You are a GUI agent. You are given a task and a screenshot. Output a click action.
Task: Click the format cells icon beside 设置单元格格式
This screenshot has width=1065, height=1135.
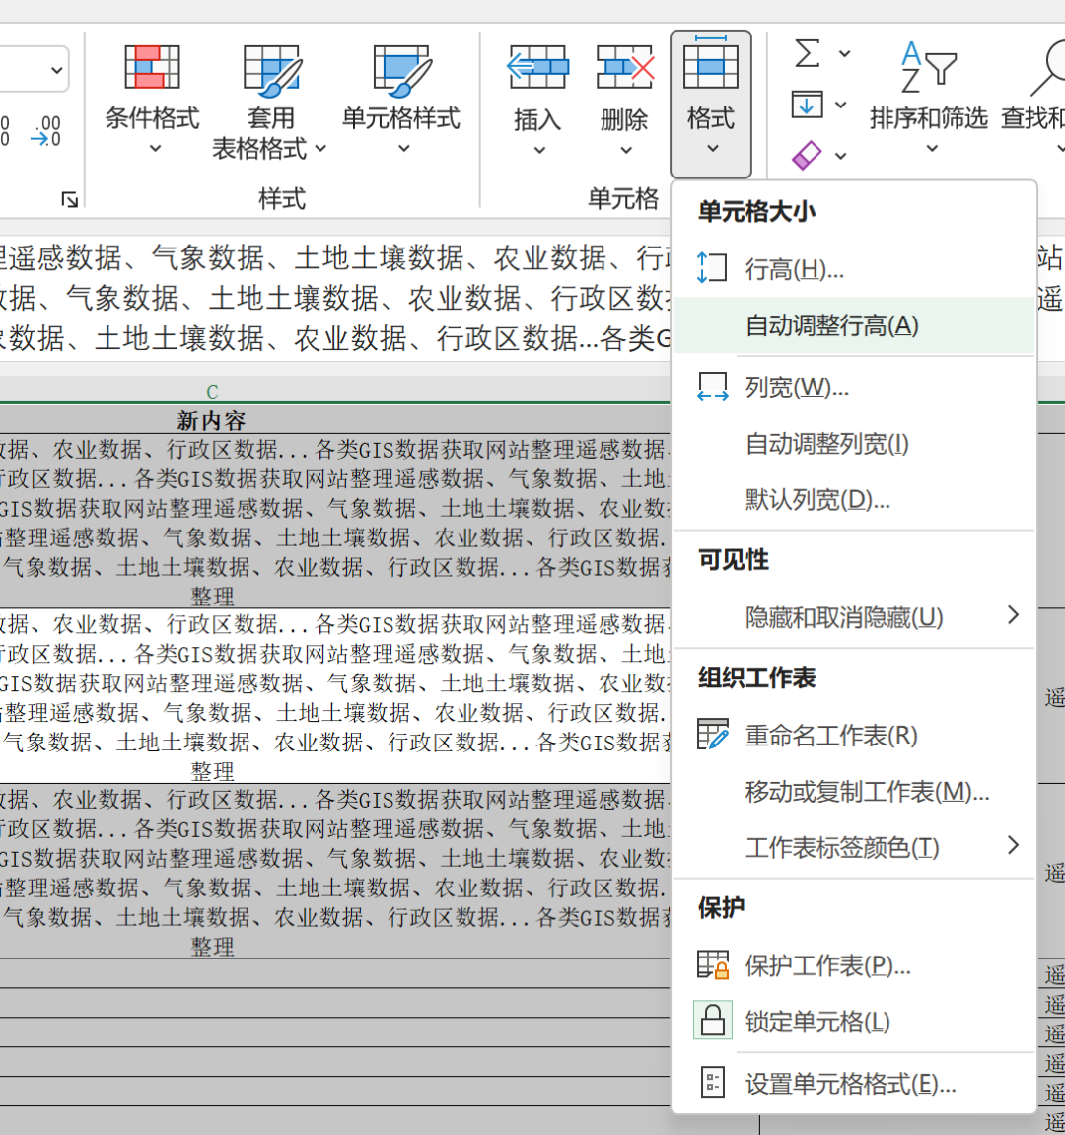(712, 1082)
